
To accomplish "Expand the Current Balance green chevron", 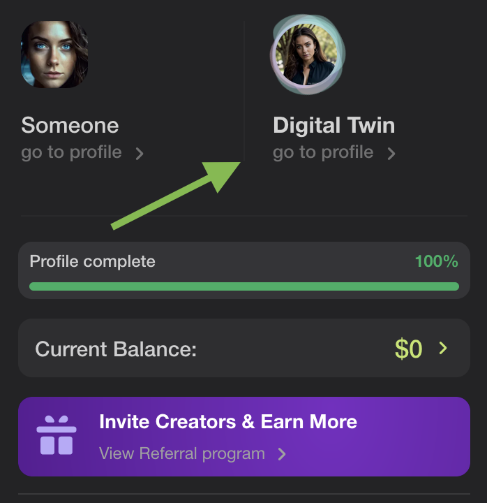I will (443, 348).
